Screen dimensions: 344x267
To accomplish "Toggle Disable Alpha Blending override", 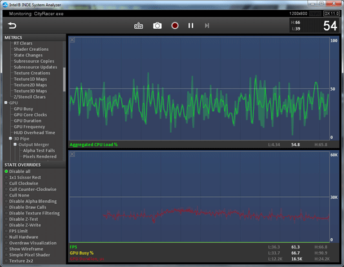I will pyautogui.click(x=30, y=201).
